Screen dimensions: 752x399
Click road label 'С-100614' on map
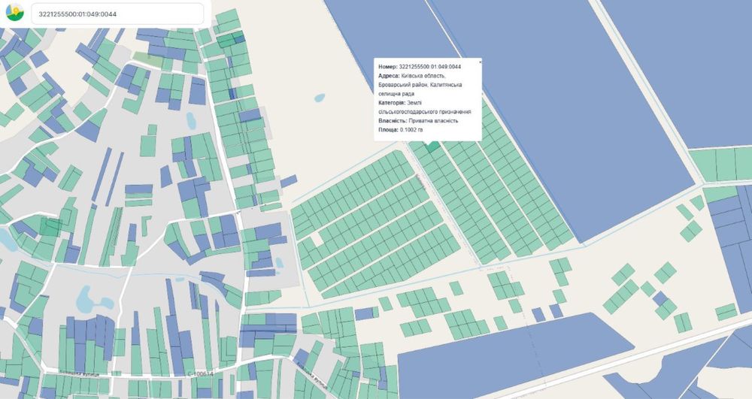point(201,374)
